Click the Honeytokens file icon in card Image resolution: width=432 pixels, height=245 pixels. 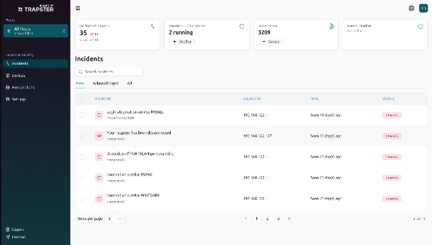[x=331, y=26]
